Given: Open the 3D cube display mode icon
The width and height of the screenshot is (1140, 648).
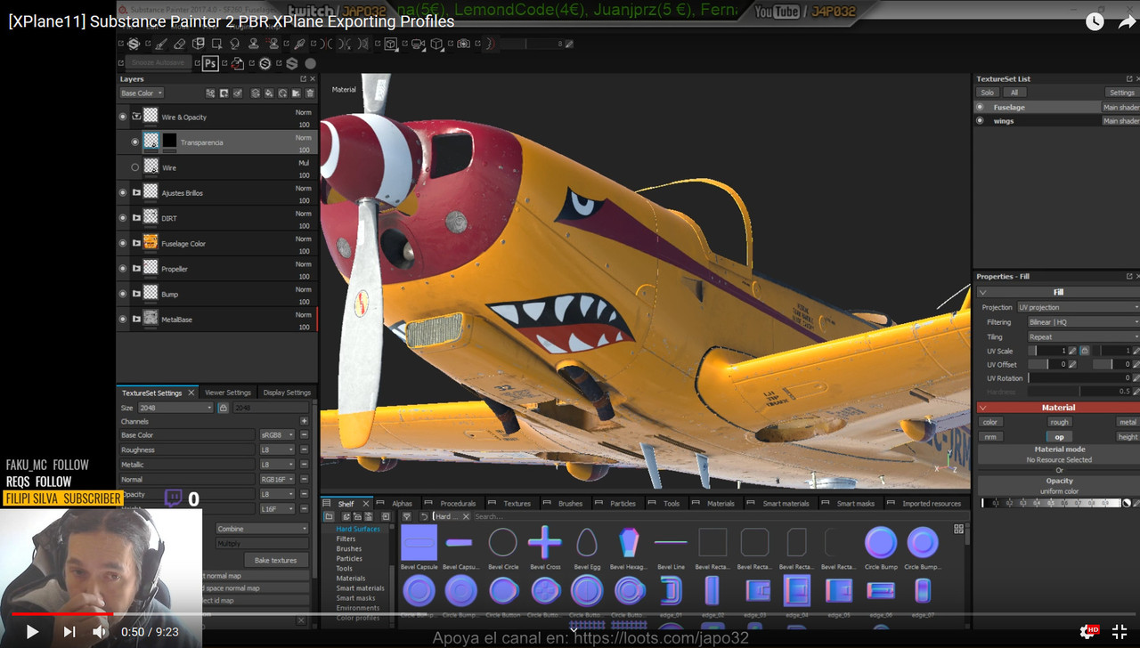Looking at the screenshot, I should 390,44.
